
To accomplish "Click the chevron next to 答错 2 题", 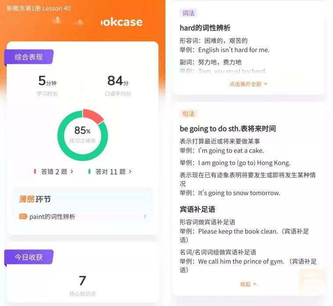I will [x=72, y=171].
